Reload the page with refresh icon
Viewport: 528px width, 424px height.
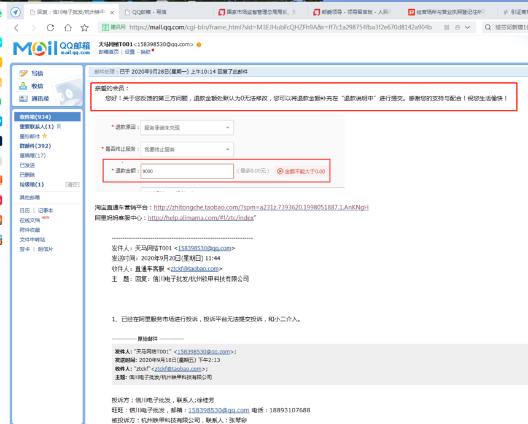50,28
